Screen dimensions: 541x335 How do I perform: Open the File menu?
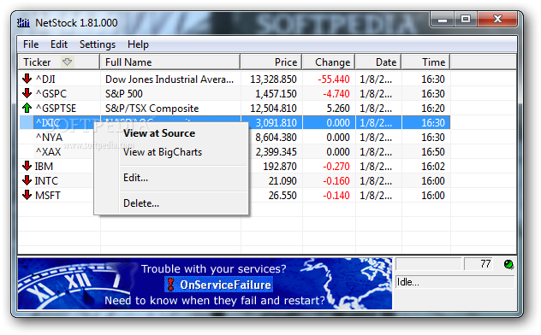(x=31, y=44)
